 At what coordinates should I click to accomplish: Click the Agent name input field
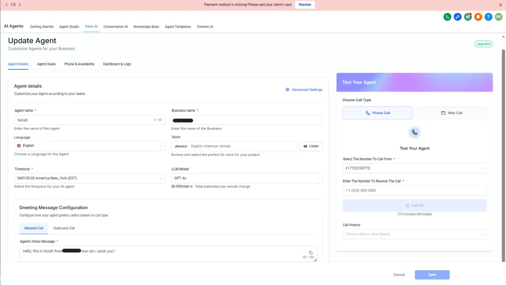89,120
